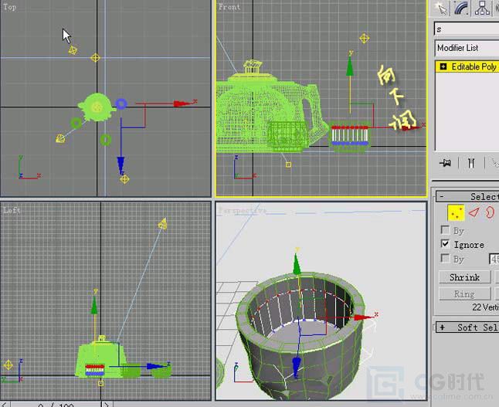
Task: Open the Modifier List dropdown
Action: point(467,48)
